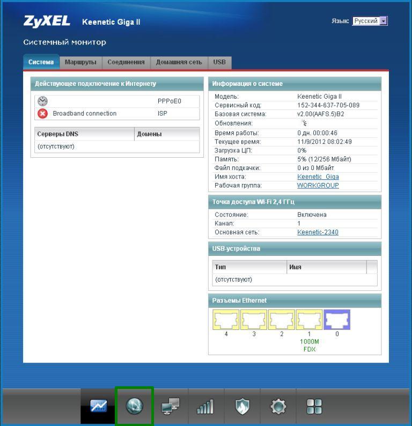Image resolution: width=412 pixels, height=426 pixels.
Task: Open the Home network computers icon
Action: click(x=170, y=406)
